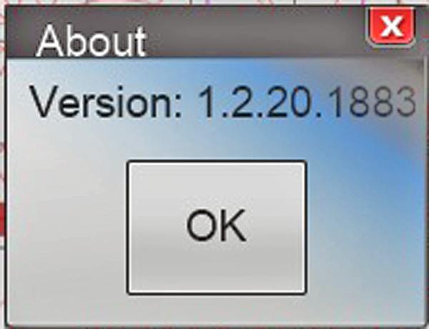Click the red X icon in title bar
Screen dimensions: 429x329
(x=391, y=26)
